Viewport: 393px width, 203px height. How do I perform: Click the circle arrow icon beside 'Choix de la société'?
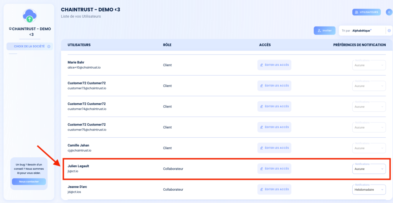point(49,46)
